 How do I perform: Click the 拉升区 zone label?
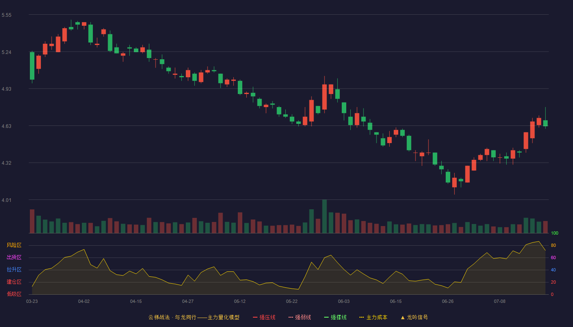coord(14,270)
